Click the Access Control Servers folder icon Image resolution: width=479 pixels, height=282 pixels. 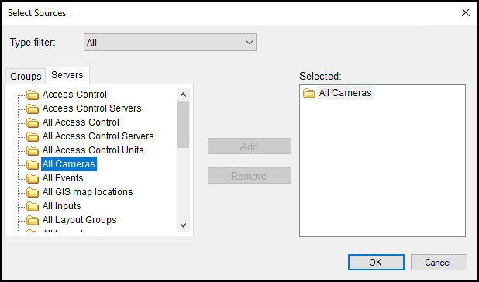33,108
